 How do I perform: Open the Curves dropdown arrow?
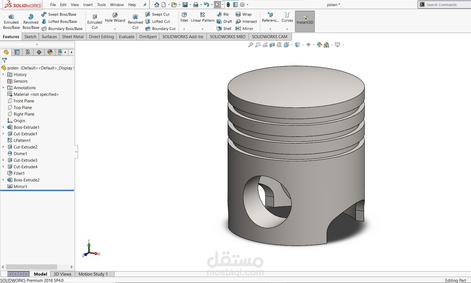click(287, 29)
